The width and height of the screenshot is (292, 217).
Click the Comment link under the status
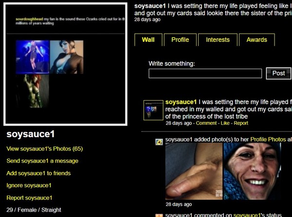(206, 123)
